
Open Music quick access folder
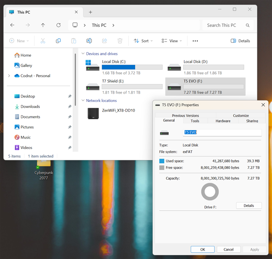pyautogui.click(x=22, y=137)
